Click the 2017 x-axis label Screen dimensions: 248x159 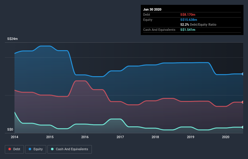click(x=120, y=137)
